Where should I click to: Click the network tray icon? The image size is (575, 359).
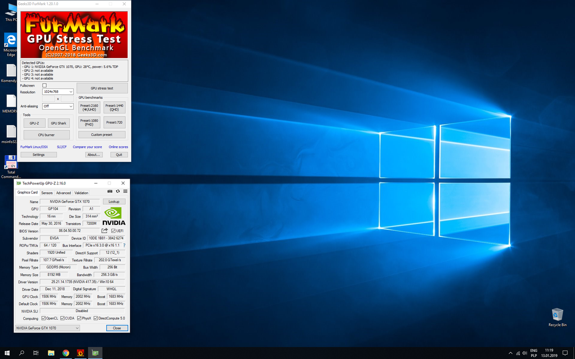click(518, 353)
